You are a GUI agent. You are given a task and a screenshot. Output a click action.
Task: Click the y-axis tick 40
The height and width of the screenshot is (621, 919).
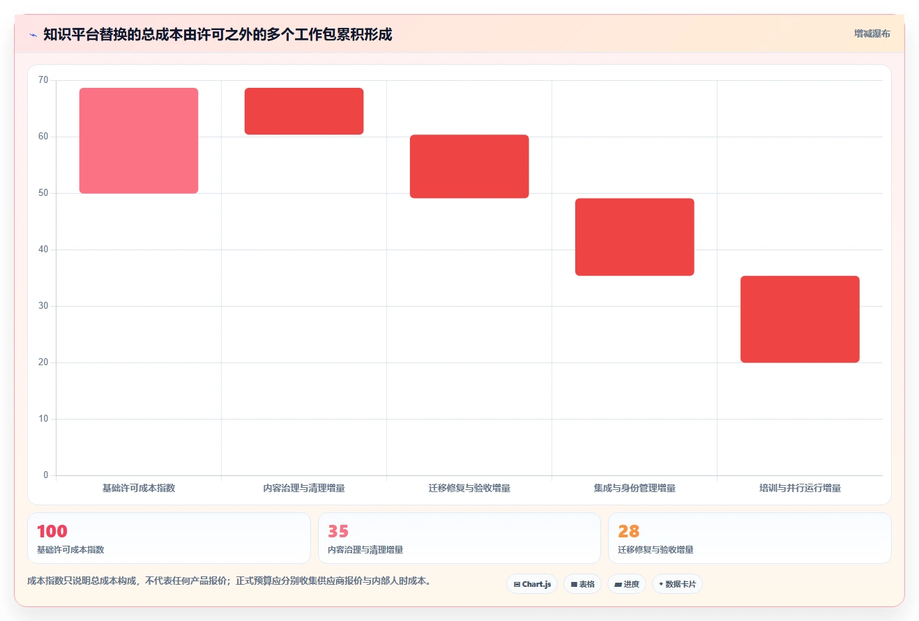click(x=43, y=250)
